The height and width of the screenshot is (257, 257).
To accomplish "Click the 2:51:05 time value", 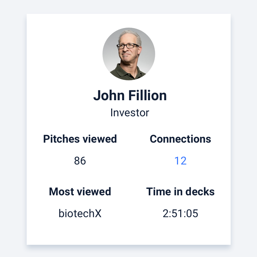I will (x=180, y=213).
